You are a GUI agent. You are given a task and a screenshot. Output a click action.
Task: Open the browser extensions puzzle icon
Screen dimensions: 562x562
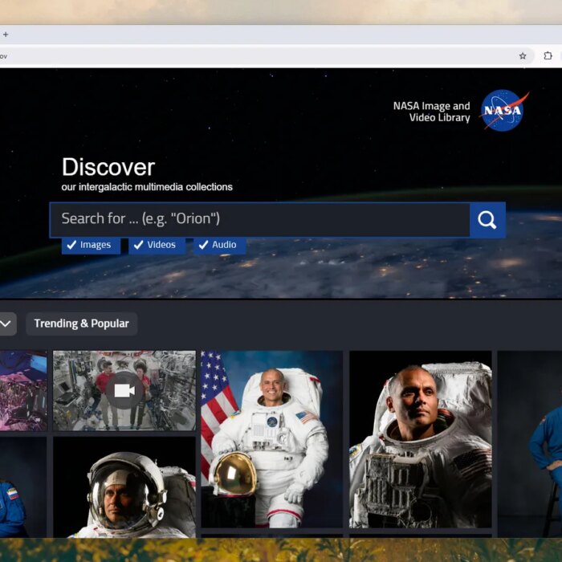548,56
